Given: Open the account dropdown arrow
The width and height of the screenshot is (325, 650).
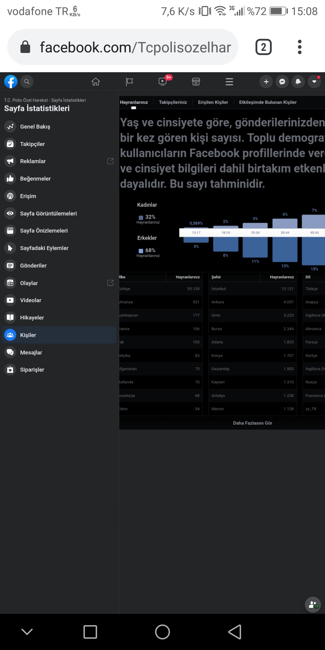Looking at the screenshot, I should 314,82.
